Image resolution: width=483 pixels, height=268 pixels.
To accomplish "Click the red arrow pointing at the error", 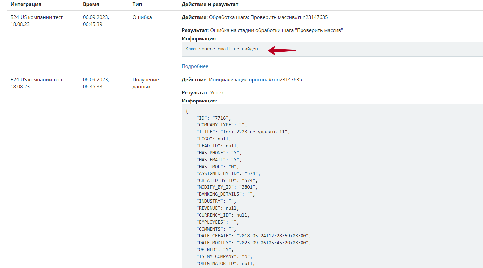I will pyautogui.click(x=282, y=50).
